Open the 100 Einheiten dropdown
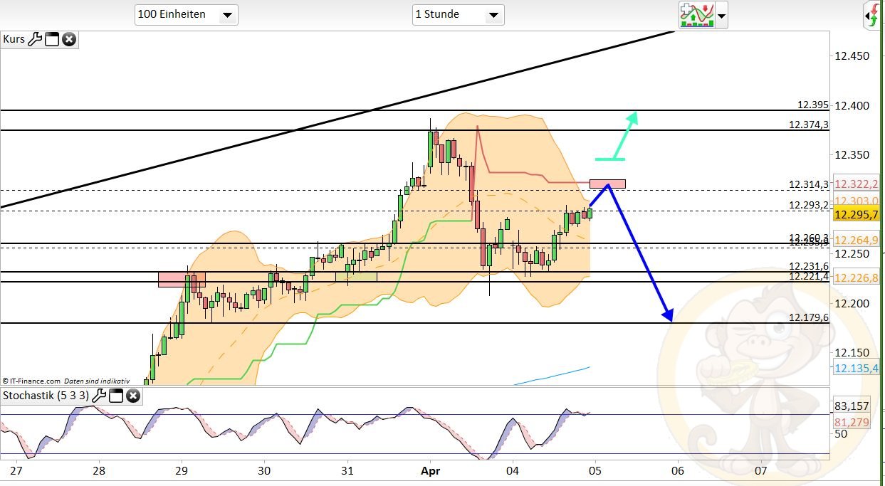The height and width of the screenshot is (486, 885). point(186,14)
